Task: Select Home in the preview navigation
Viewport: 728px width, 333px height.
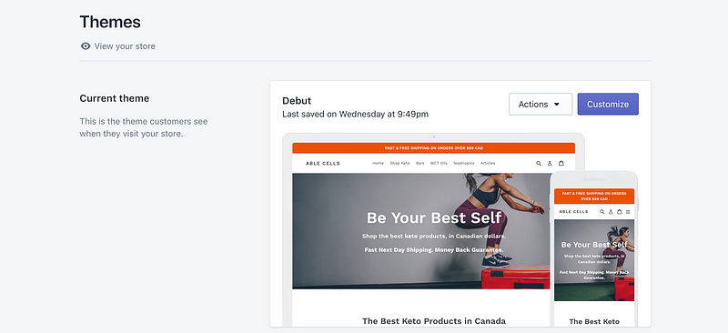Action: [378, 164]
